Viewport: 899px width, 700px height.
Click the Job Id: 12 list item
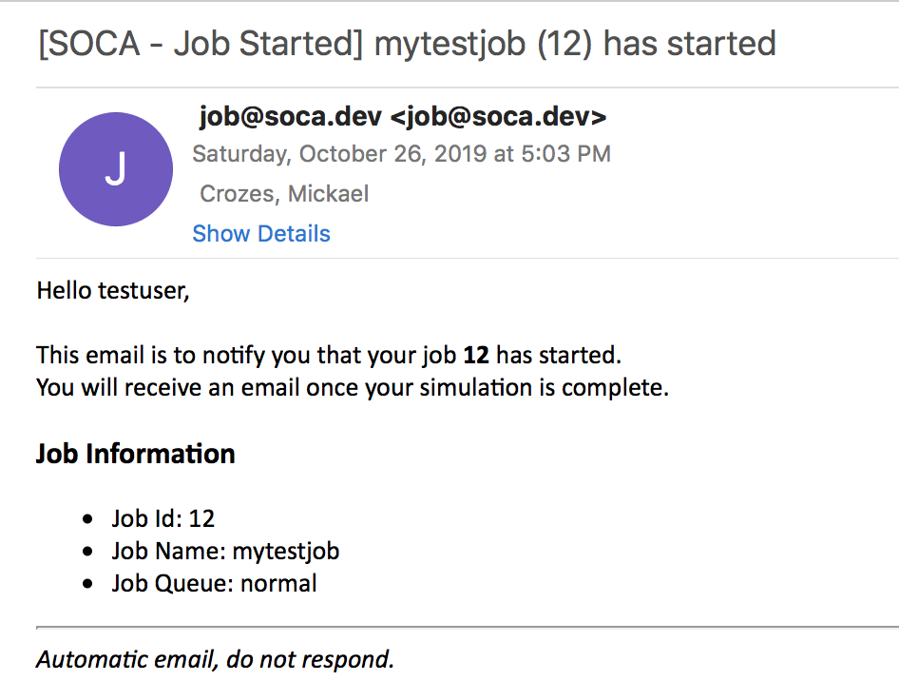click(163, 518)
